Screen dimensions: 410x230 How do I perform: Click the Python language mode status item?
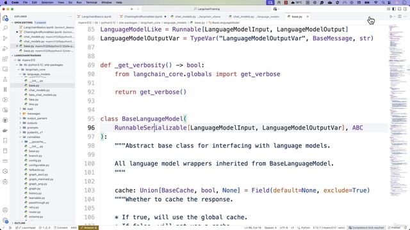coord(303,227)
